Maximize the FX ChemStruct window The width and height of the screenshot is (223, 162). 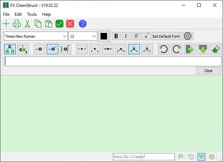click(199, 5)
